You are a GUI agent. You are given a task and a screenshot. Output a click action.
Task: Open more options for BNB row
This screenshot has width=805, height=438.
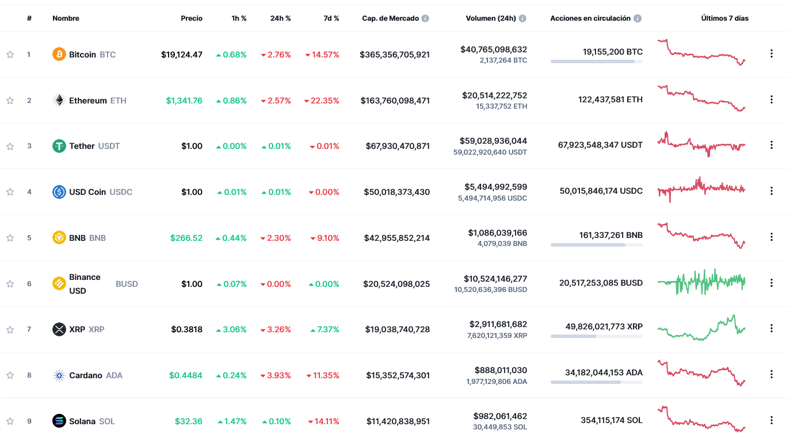tap(772, 237)
